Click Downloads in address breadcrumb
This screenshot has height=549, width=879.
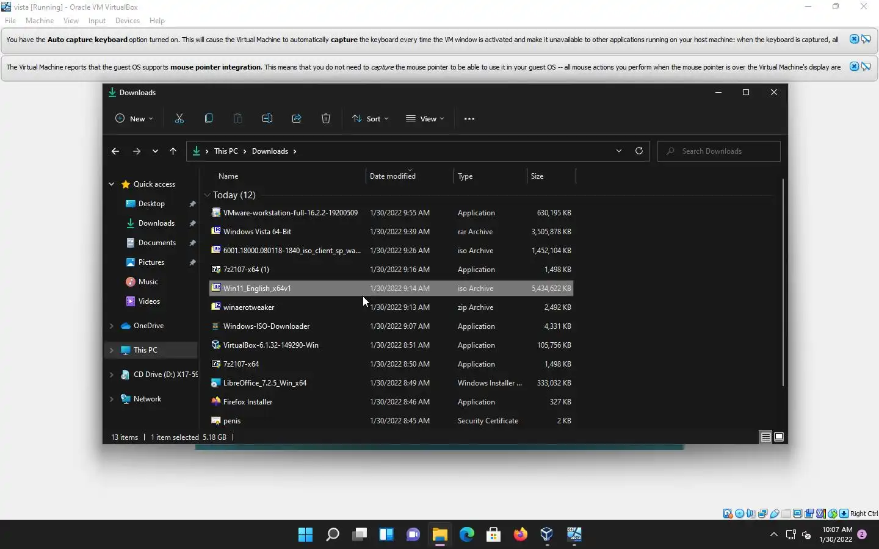[x=270, y=151]
